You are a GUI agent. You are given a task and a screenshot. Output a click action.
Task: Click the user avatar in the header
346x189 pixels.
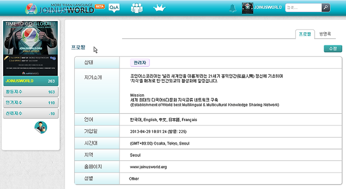(x=247, y=8)
